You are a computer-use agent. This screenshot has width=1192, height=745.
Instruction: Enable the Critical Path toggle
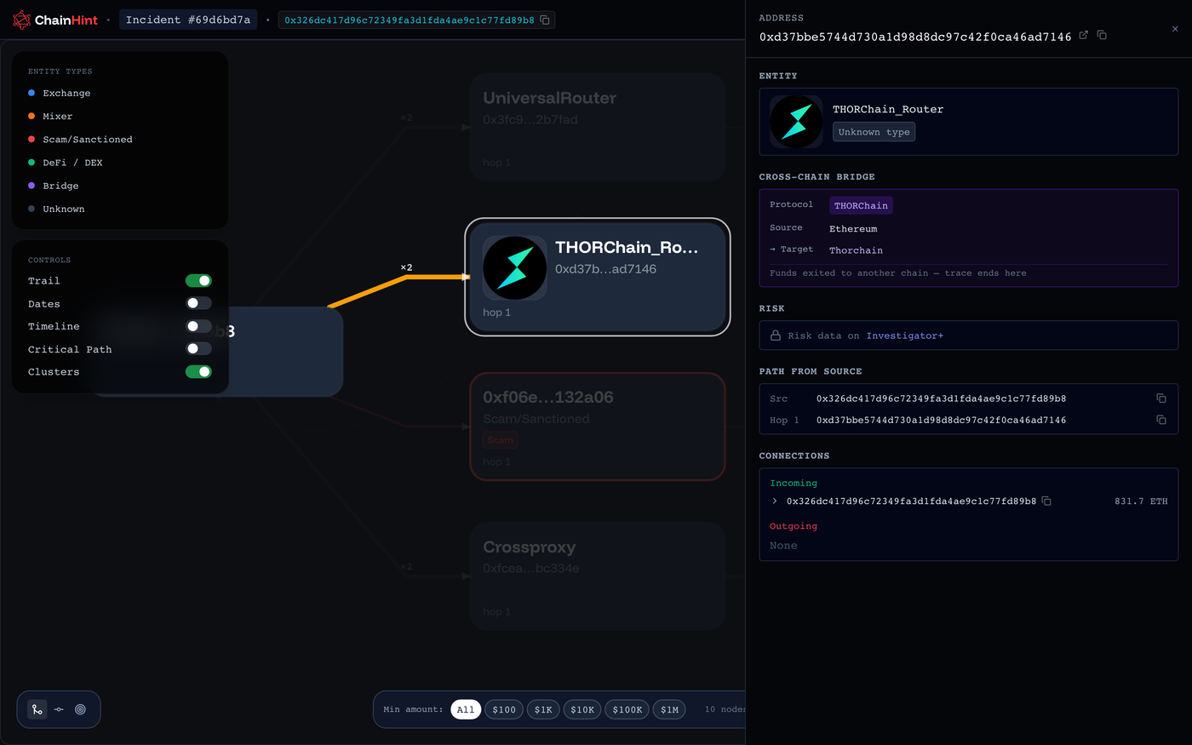pyautogui.click(x=198, y=349)
